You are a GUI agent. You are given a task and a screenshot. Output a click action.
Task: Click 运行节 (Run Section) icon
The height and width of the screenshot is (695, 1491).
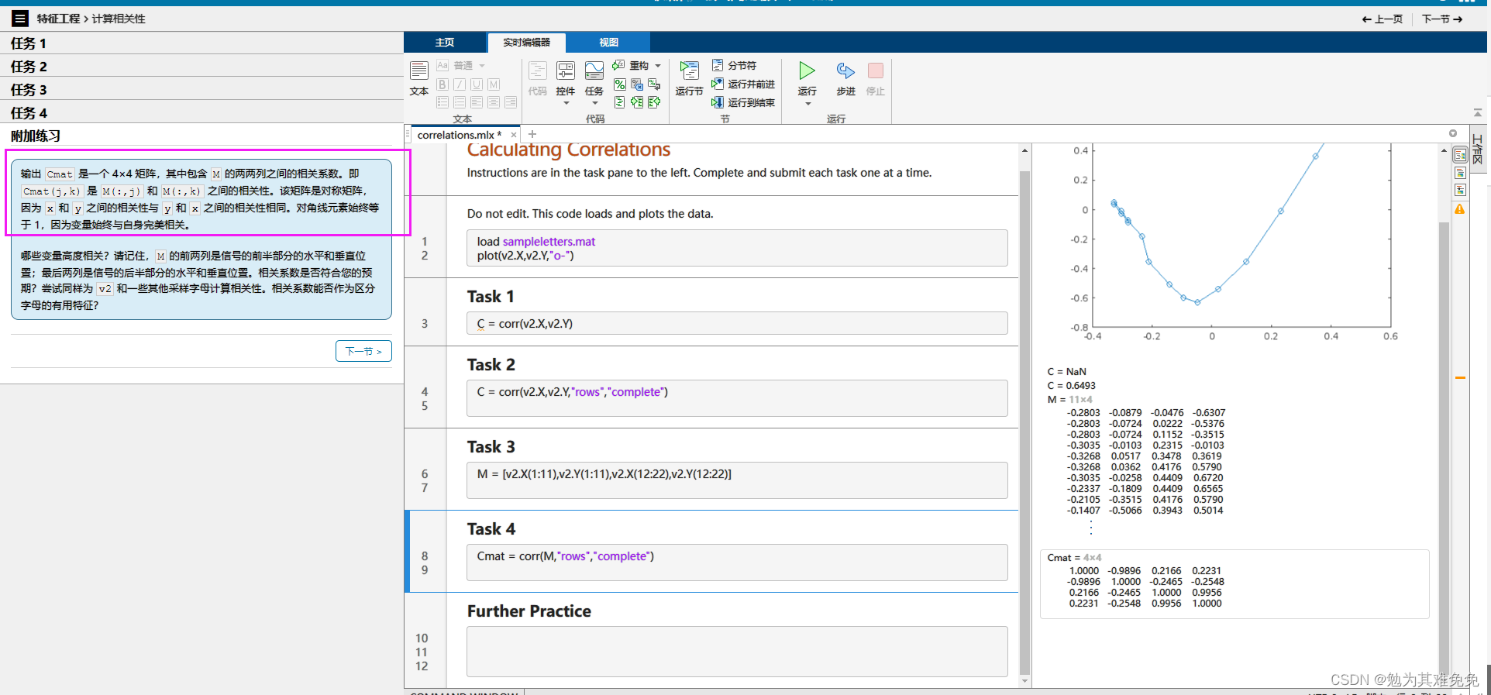(x=689, y=71)
